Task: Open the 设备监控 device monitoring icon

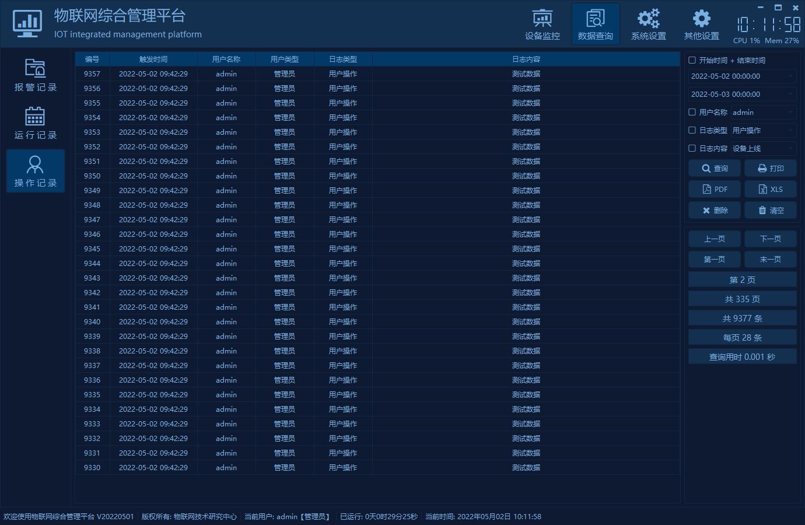Action: point(542,19)
